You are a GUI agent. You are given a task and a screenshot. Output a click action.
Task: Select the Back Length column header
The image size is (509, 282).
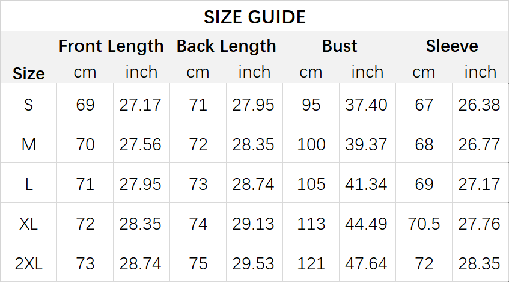click(x=227, y=46)
